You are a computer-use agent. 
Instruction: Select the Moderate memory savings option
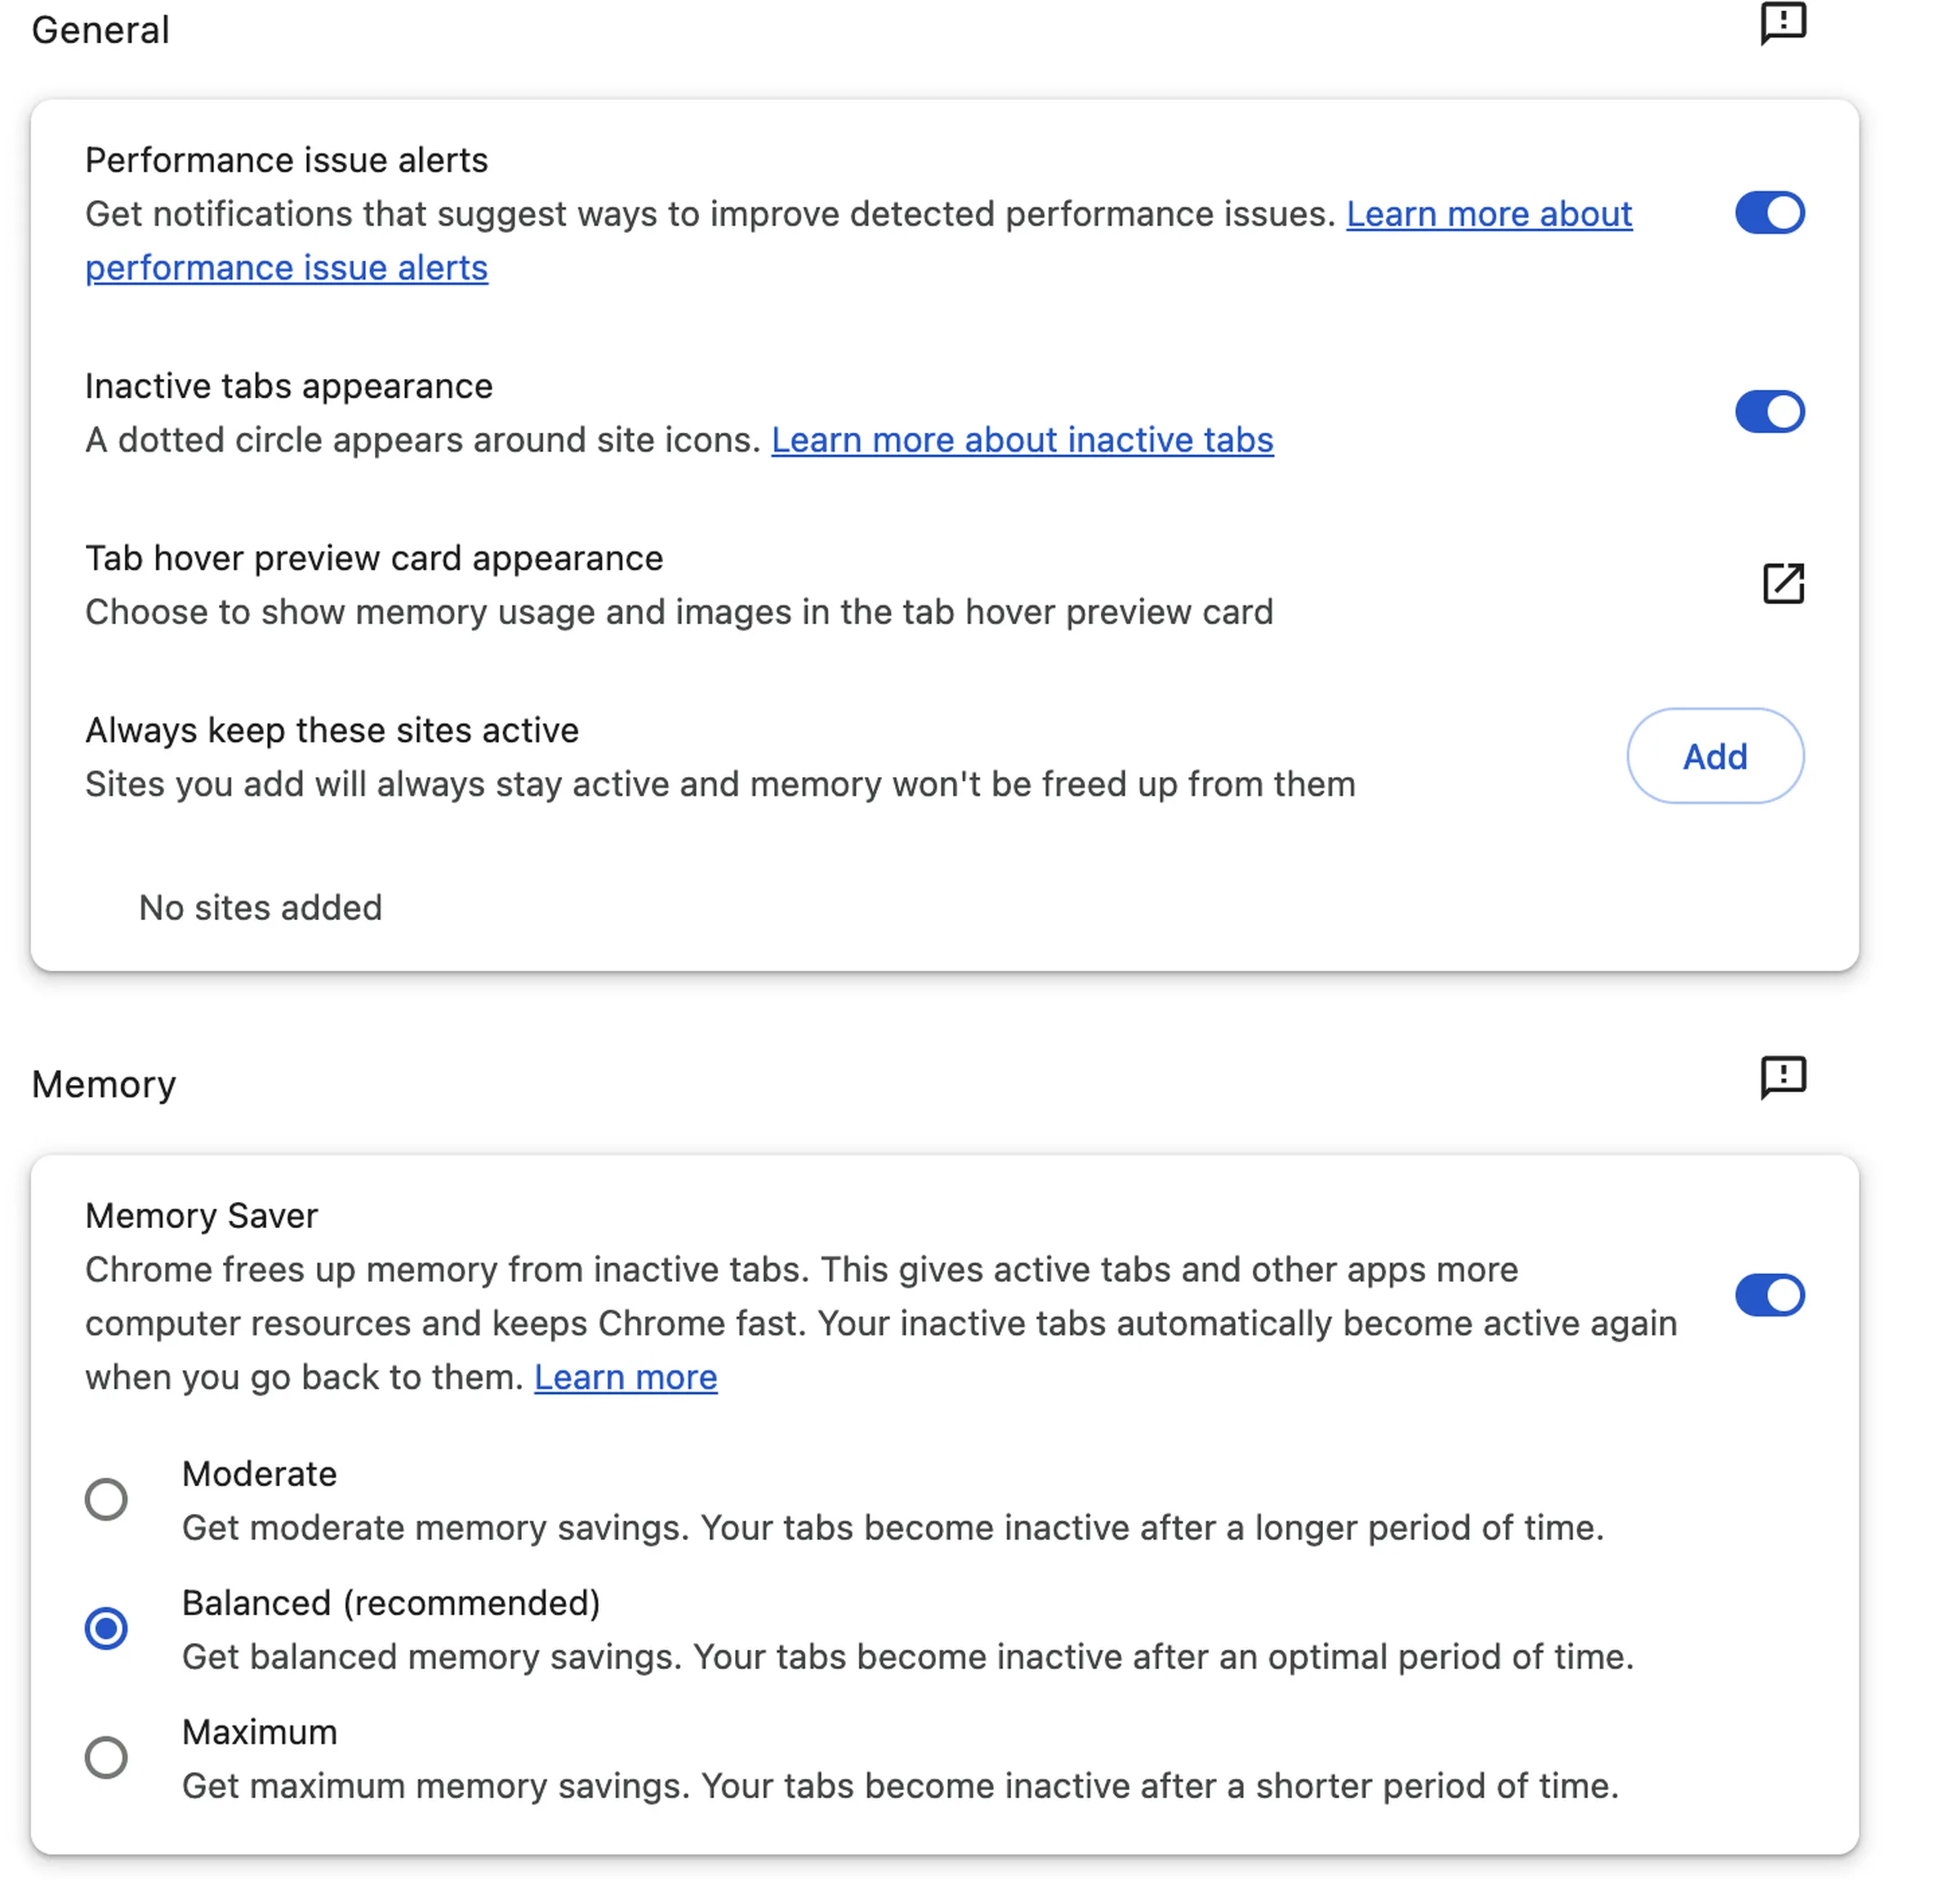[x=106, y=1500]
